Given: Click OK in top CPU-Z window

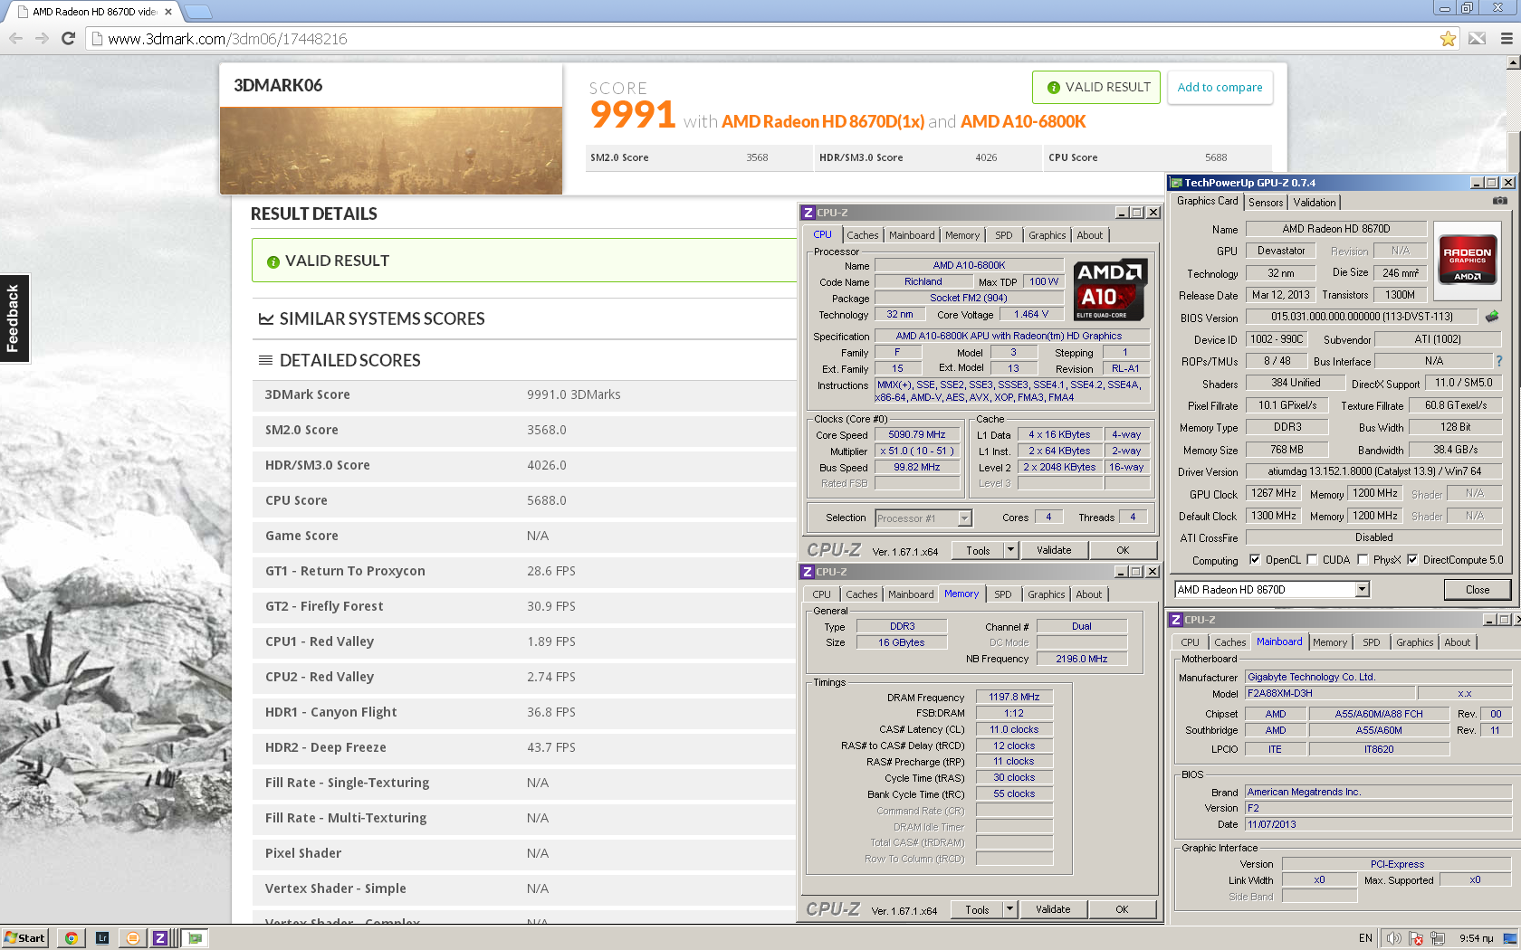Looking at the screenshot, I should (x=1123, y=550).
